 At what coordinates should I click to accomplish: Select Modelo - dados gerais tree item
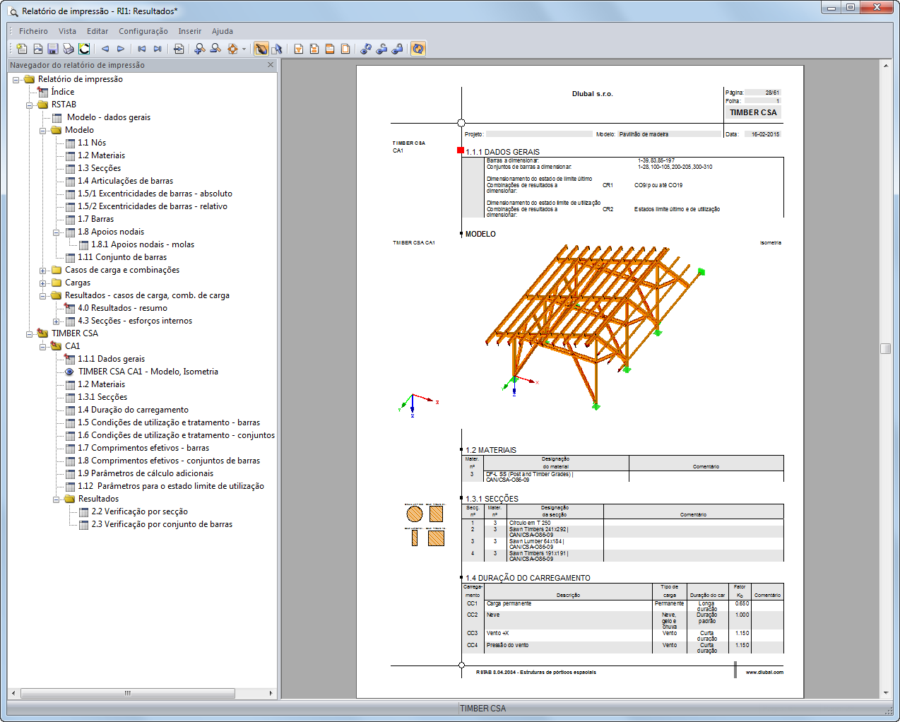coord(108,117)
